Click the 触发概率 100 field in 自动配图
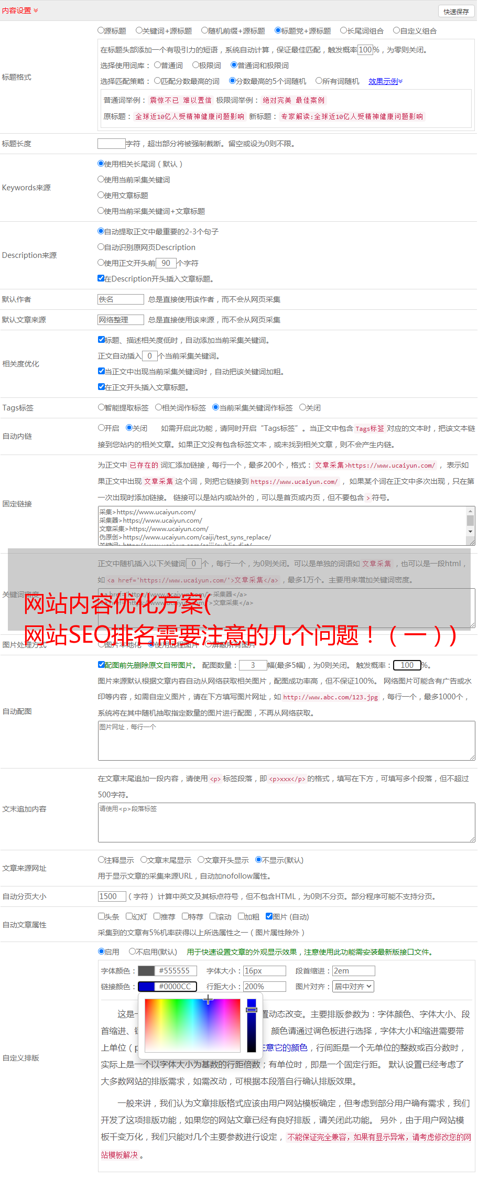The image size is (478, 1179). coord(407,665)
